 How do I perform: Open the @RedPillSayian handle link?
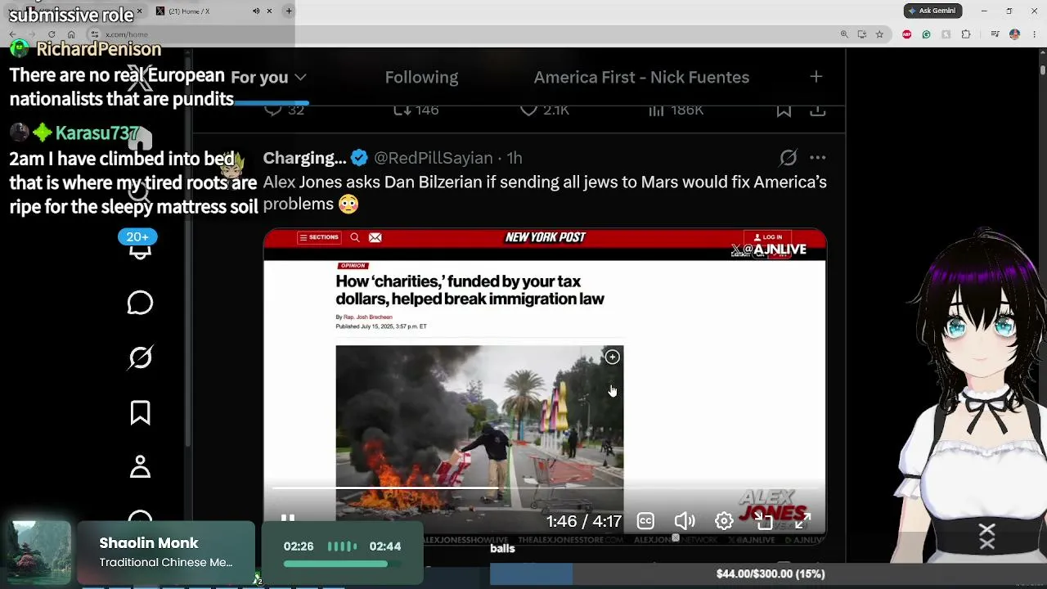[433, 158]
